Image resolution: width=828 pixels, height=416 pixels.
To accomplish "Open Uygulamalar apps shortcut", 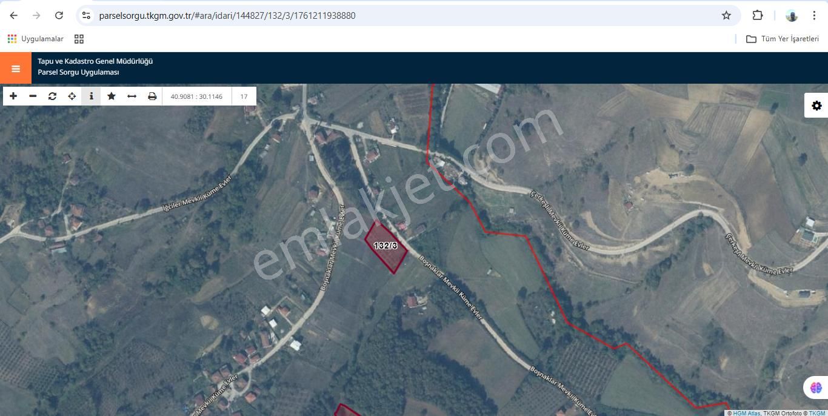I will (36, 39).
